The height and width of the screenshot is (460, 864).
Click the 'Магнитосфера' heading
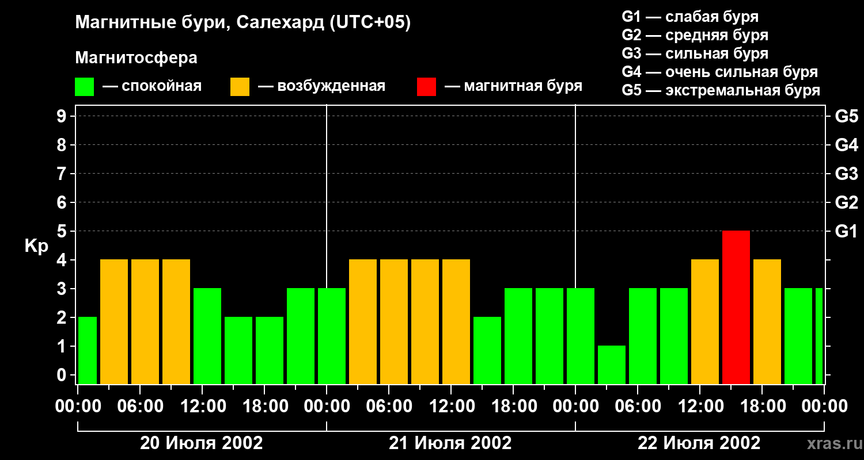pyautogui.click(x=137, y=58)
